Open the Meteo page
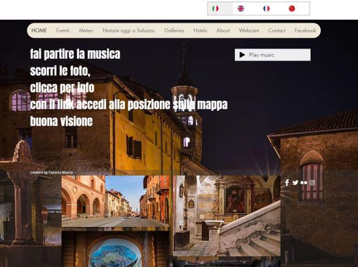 point(86,30)
